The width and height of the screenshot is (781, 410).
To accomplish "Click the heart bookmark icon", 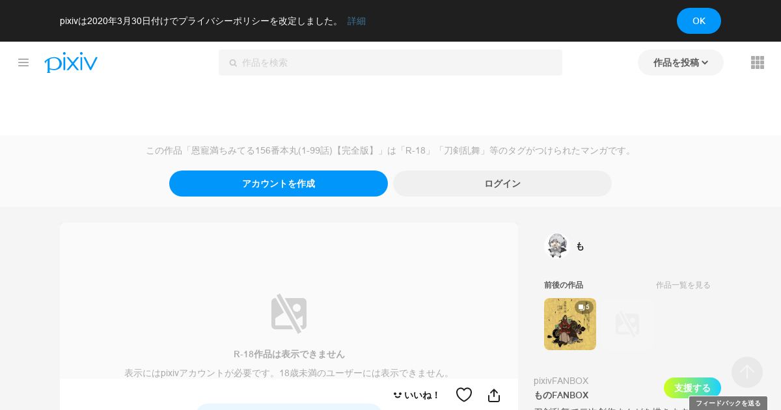I will tap(464, 395).
